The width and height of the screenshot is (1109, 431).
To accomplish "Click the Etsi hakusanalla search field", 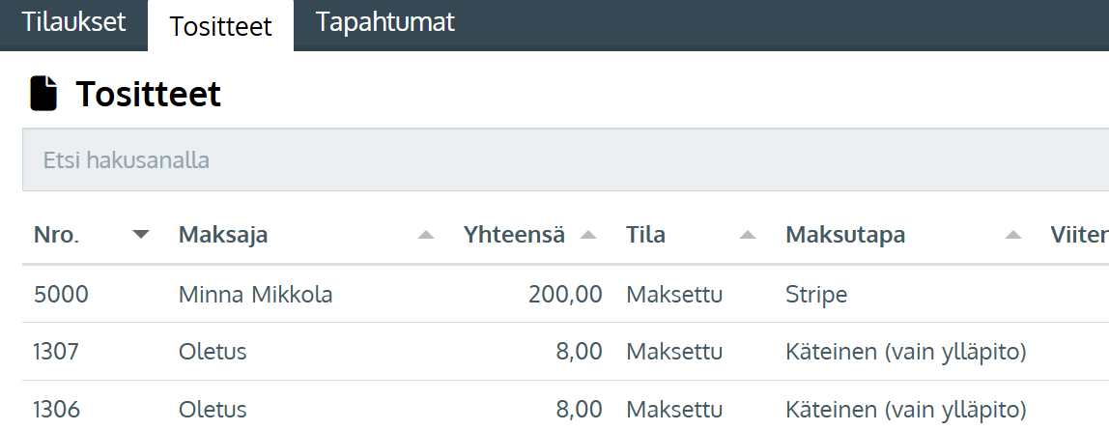I will [x=566, y=160].
